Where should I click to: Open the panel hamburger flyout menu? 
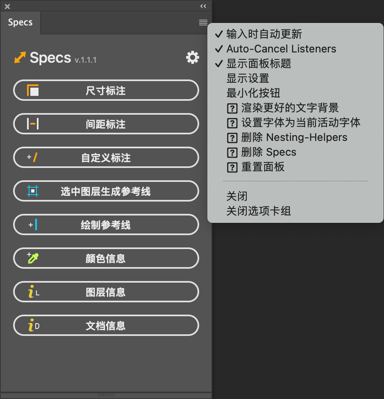point(203,23)
